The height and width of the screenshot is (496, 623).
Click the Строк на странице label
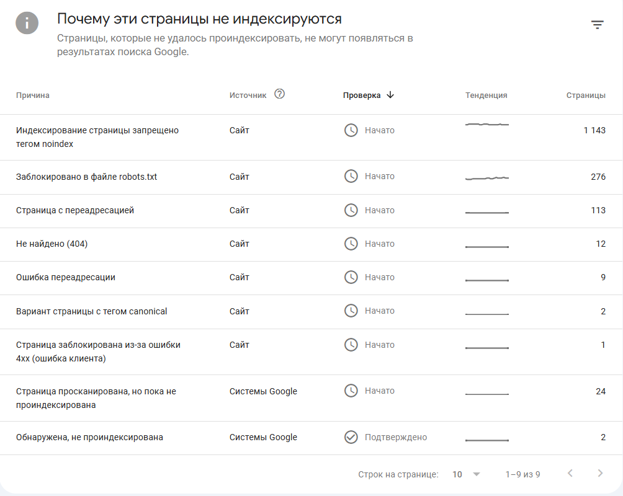[x=398, y=474]
